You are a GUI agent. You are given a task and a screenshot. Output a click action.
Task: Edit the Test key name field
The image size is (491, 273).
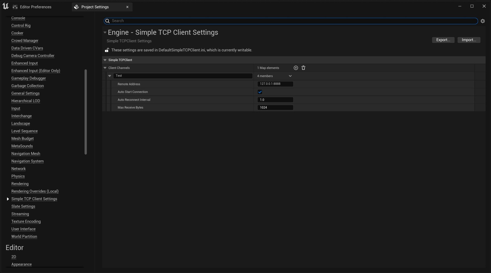[183, 76]
